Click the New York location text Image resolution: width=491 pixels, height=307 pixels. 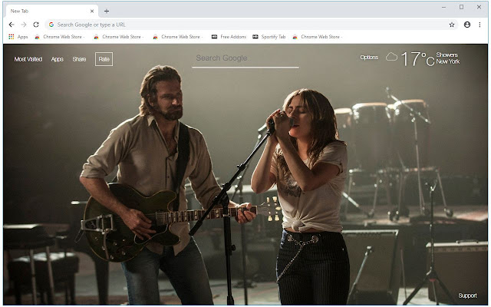pos(448,61)
